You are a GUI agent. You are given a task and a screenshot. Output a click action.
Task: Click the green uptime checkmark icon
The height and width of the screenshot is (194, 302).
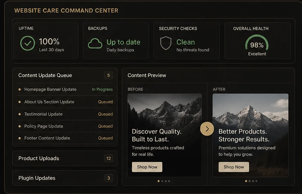click(28, 43)
